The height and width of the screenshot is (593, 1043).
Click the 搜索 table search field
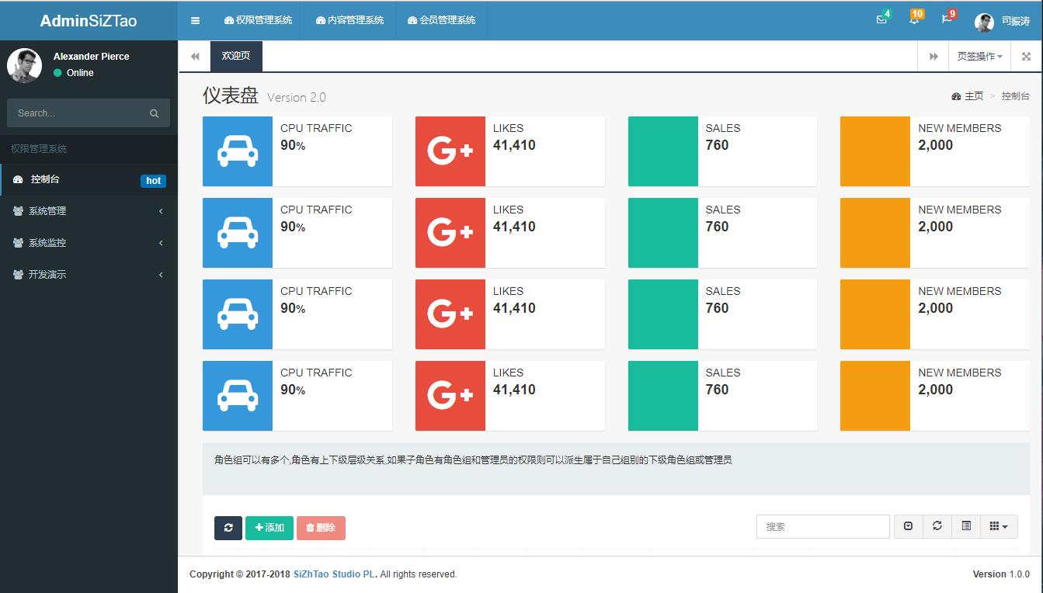(822, 526)
